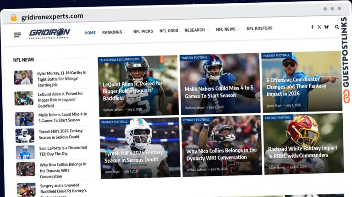
Task: Go to the Home menu item
Action: [x=90, y=33]
